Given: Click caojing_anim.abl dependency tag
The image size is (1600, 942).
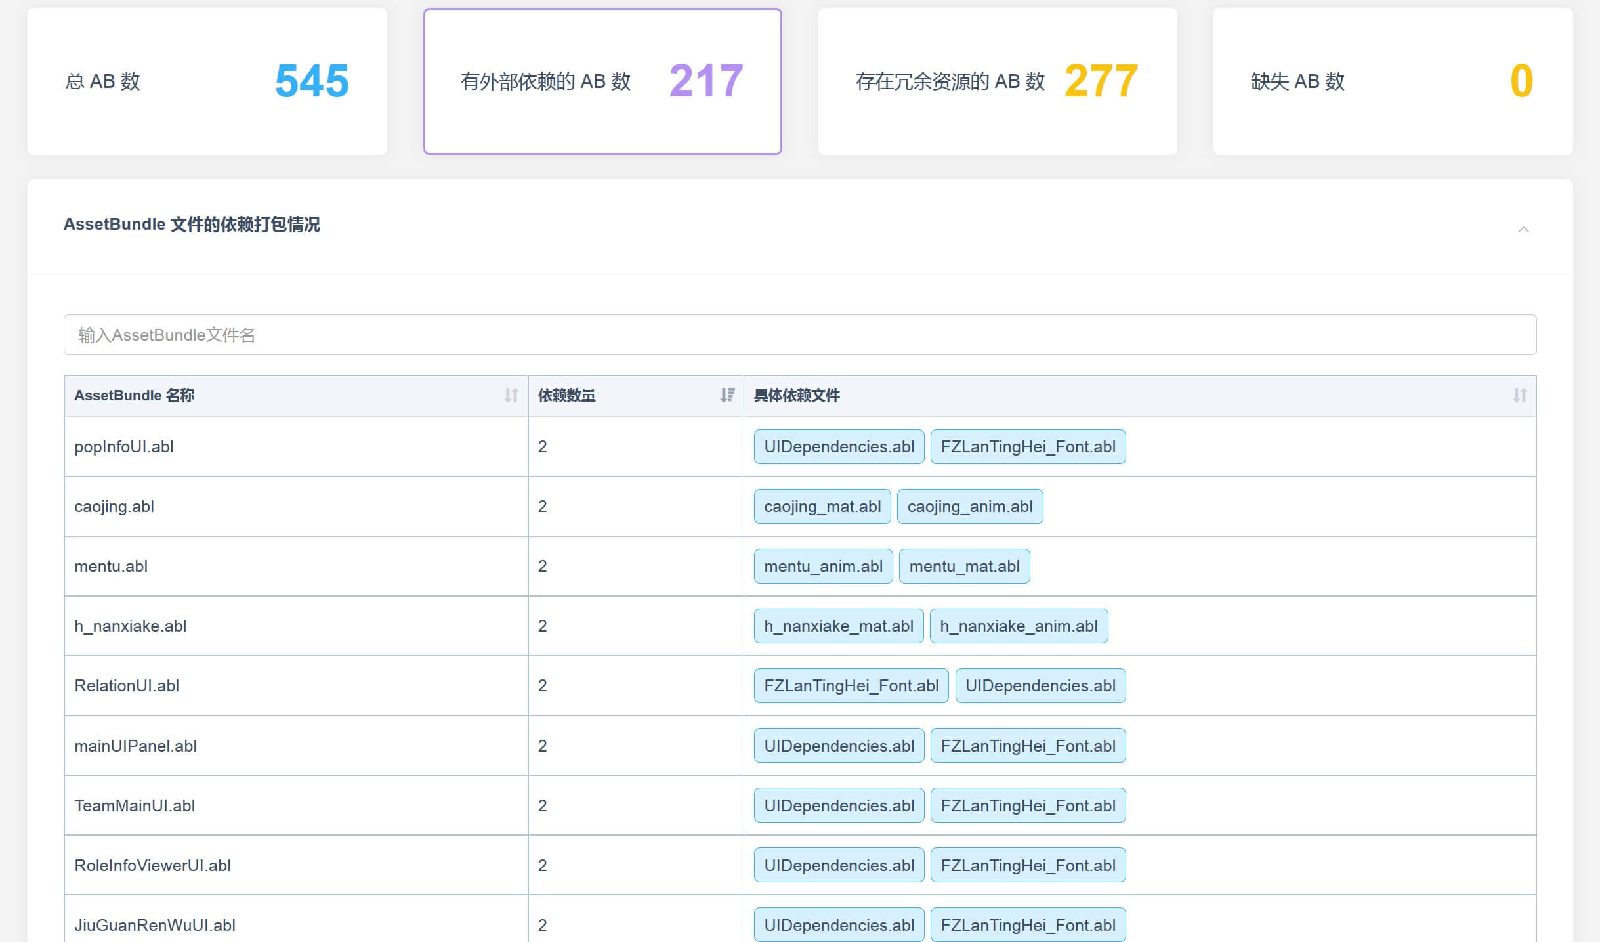Looking at the screenshot, I should tap(969, 507).
